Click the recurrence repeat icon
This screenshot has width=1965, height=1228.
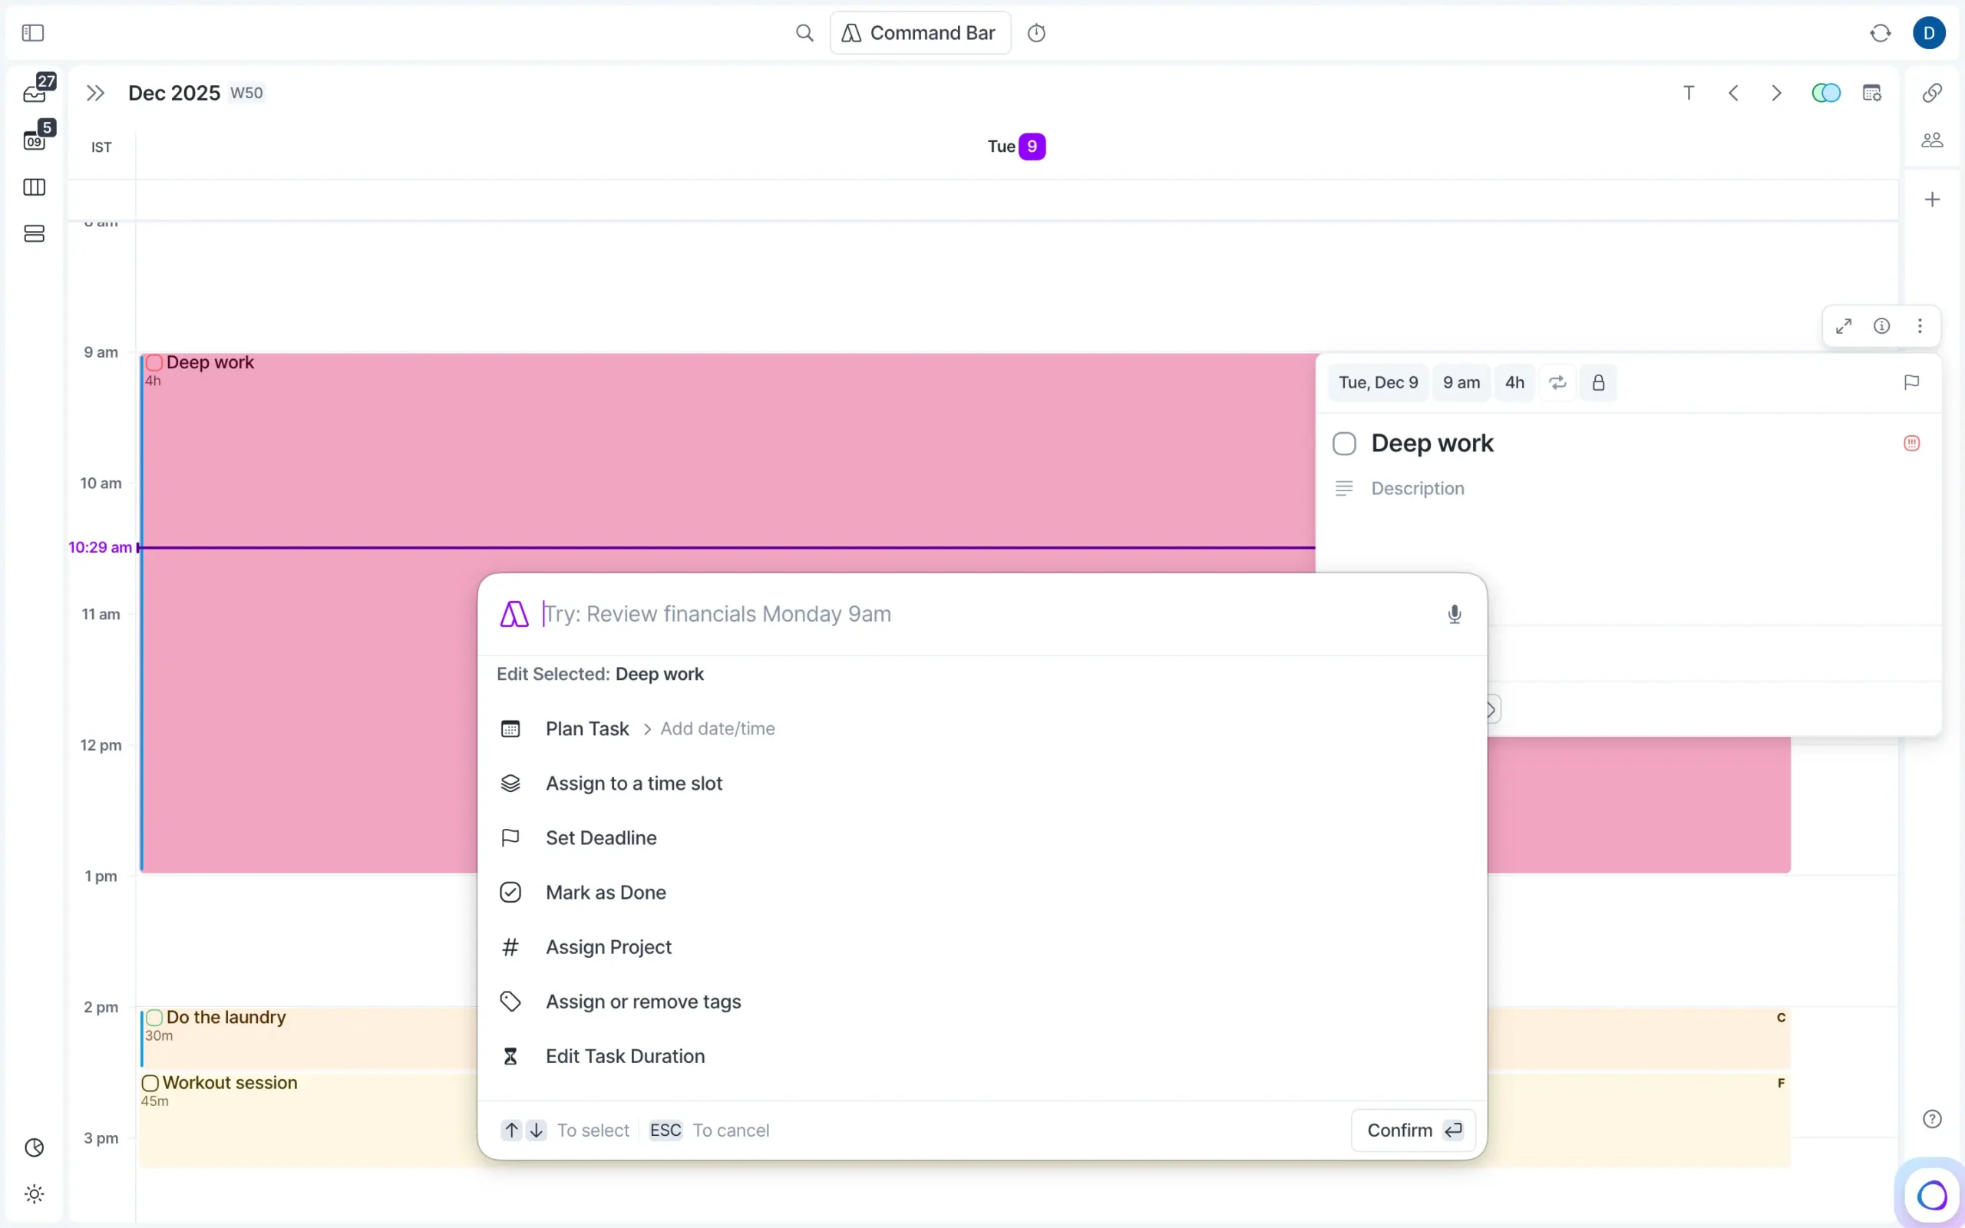(x=1557, y=382)
